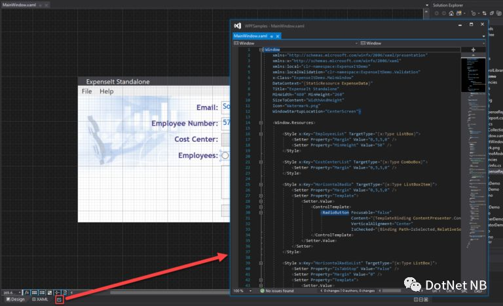The width and height of the screenshot is (503, 306).
Task: Minimize the floating WPFSamples window
Action: click(460, 25)
